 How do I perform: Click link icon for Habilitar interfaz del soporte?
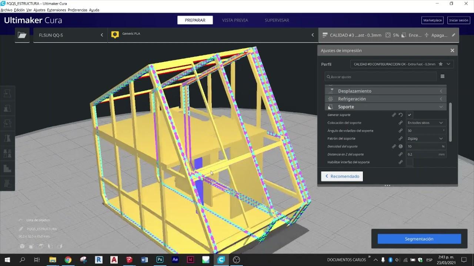tap(401, 162)
